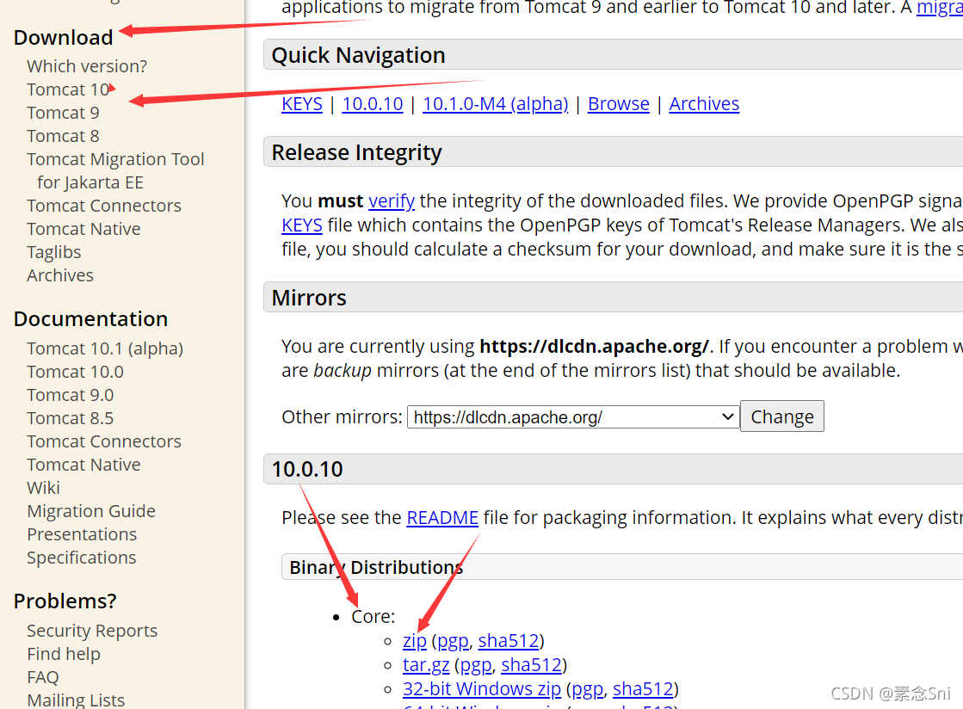Click the Problems? sidebar heading
Viewport: 963px width, 709px height.
click(x=65, y=601)
